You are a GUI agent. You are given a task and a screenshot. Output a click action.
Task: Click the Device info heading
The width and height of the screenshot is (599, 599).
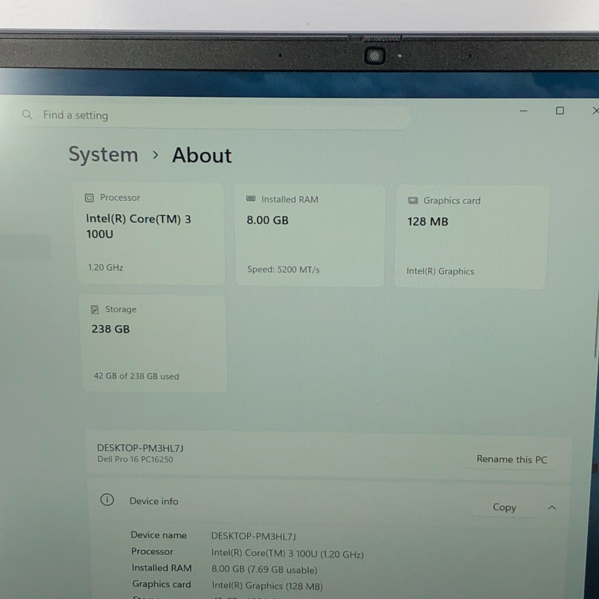(x=154, y=501)
